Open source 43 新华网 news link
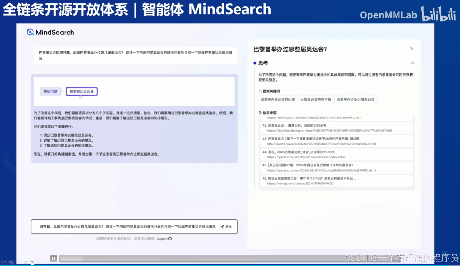Image resolution: width=460 pixels, height=266 pixels. pos(336,141)
